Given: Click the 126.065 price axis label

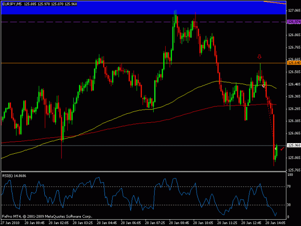Looking at the screenshot, I should click(294, 133).
